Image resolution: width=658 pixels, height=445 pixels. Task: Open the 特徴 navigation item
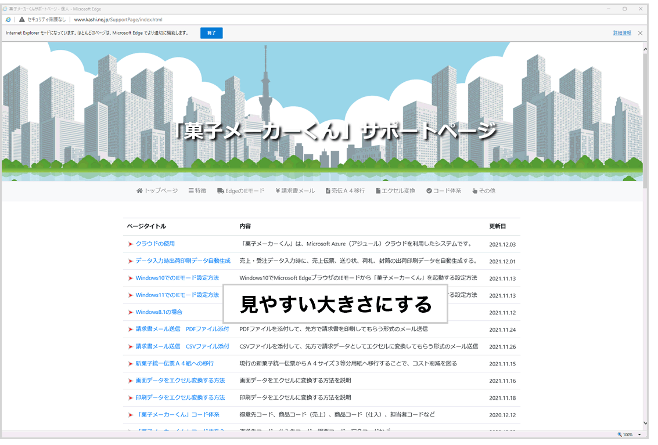pyautogui.click(x=197, y=191)
